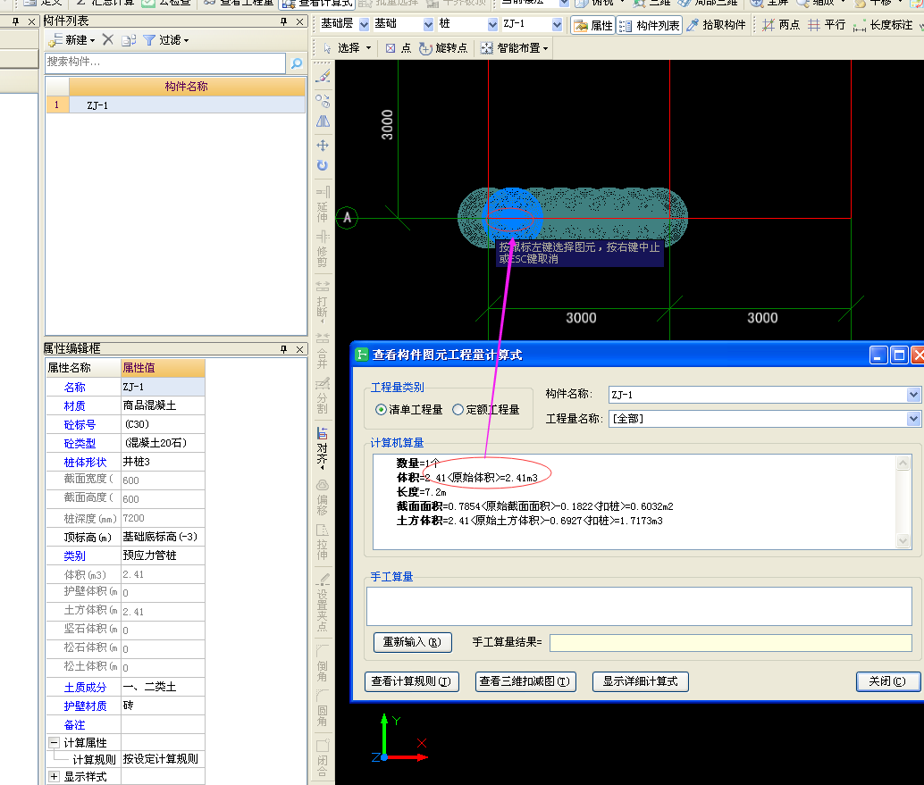Click the 关闭(C) button
The image size is (924, 785).
pos(887,681)
